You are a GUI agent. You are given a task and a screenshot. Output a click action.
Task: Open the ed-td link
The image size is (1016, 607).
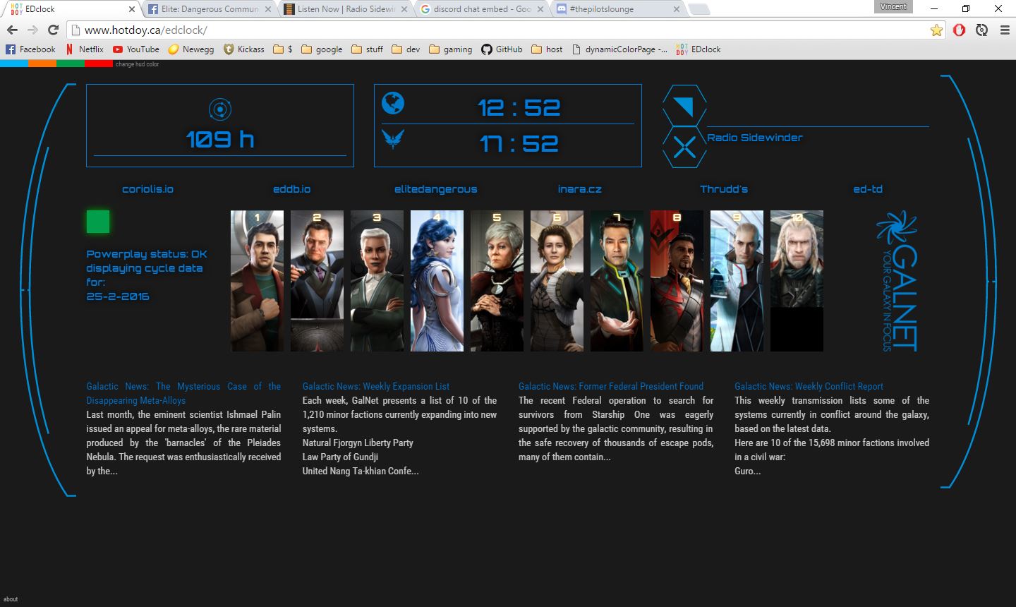[868, 189]
